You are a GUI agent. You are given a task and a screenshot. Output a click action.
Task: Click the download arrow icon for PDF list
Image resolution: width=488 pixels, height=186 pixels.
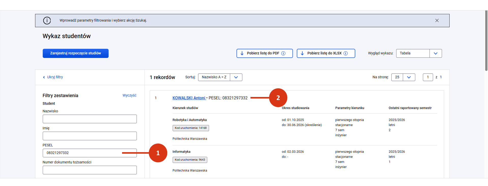pyautogui.click(x=242, y=53)
